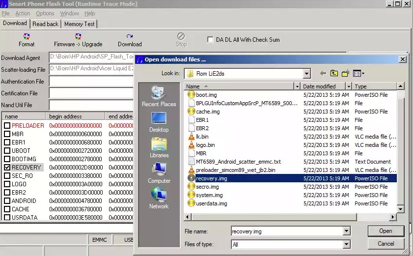Go back using the dialog's back arrow

pyautogui.click(x=323, y=74)
